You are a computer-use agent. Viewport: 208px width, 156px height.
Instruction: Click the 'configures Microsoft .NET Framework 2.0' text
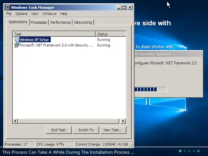click(x=165, y=63)
